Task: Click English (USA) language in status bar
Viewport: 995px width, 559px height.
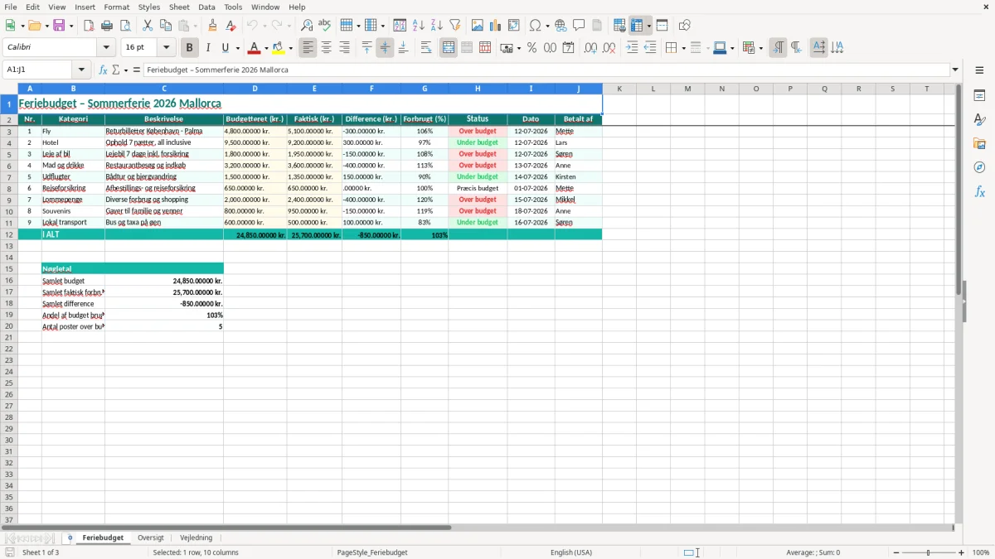Action: tap(571, 552)
